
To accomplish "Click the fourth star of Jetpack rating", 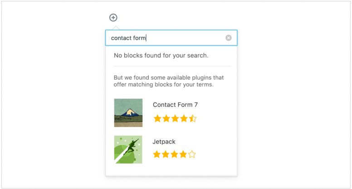I will pos(183,154).
